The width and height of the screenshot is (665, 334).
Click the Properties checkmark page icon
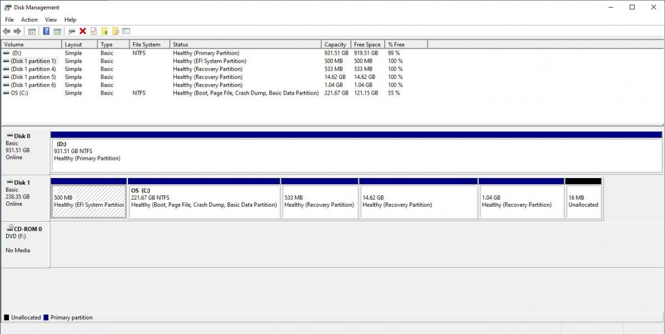pyautogui.click(x=94, y=32)
